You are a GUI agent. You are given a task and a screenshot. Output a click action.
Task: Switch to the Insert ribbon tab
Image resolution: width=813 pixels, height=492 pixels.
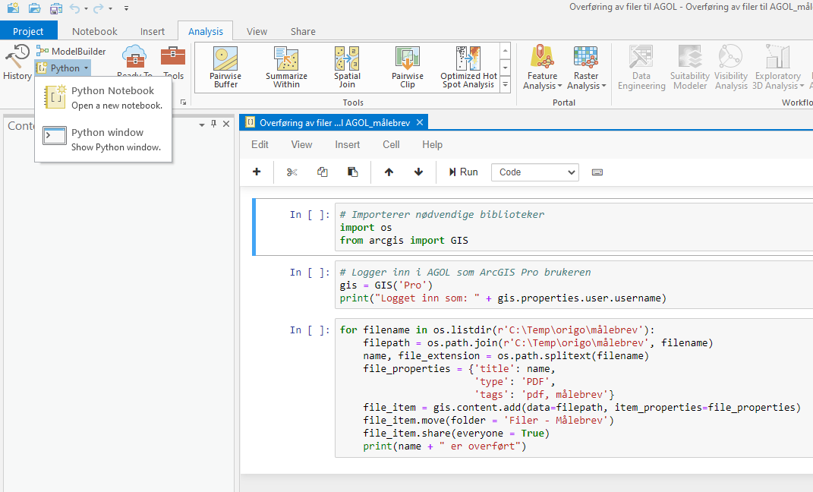[x=153, y=31]
